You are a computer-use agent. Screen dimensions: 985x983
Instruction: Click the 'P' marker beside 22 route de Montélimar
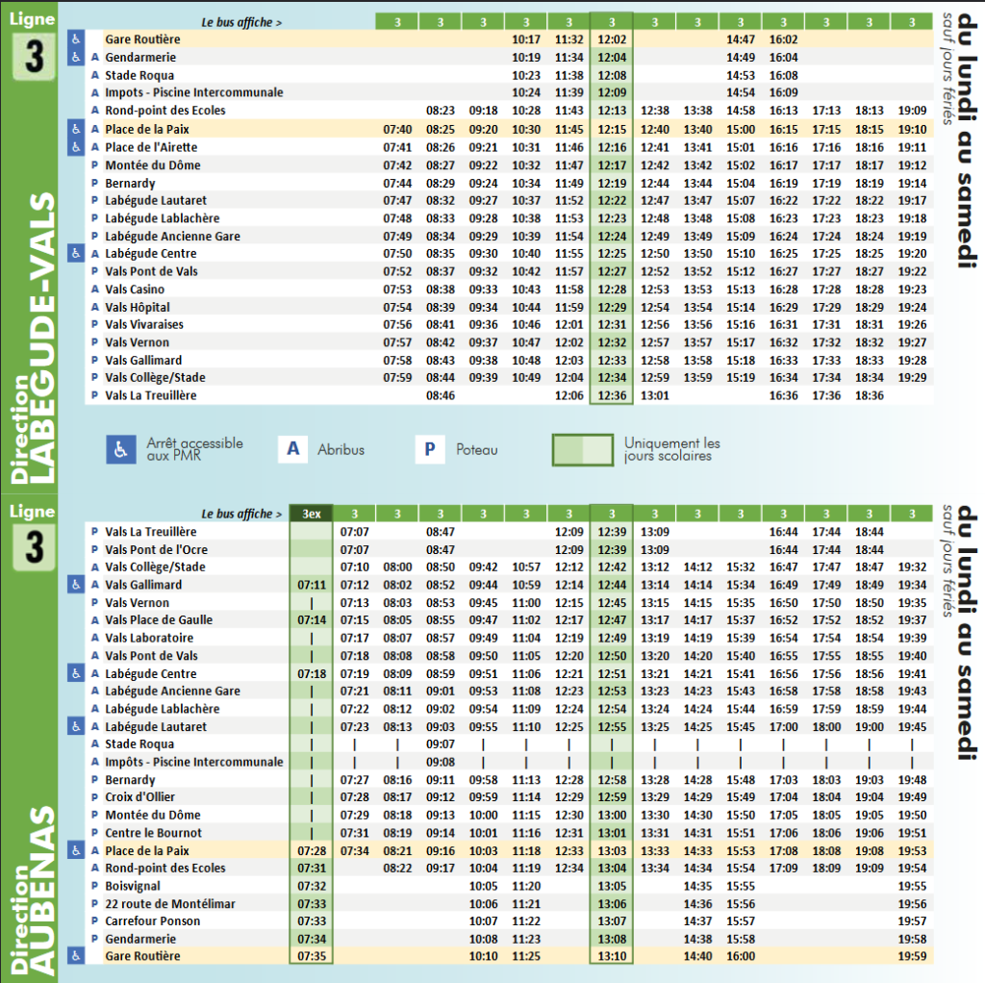click(x=95, y=904)
